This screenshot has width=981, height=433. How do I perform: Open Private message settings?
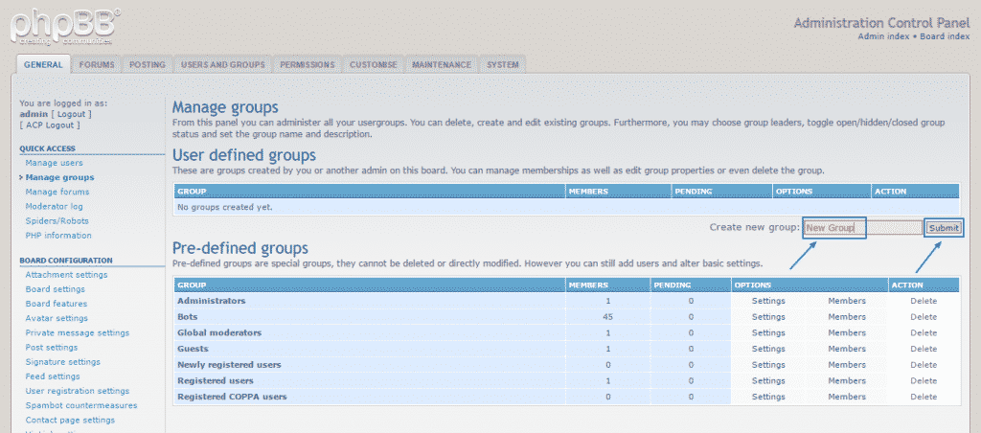coord(77,332)
